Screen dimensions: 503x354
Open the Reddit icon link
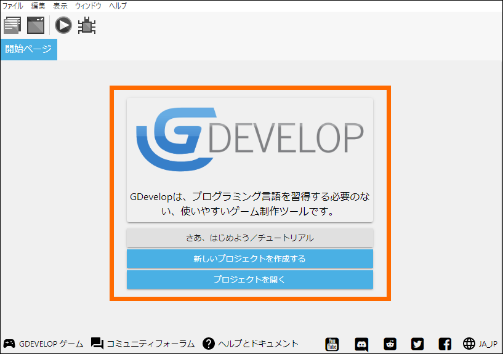coord(390,344)
